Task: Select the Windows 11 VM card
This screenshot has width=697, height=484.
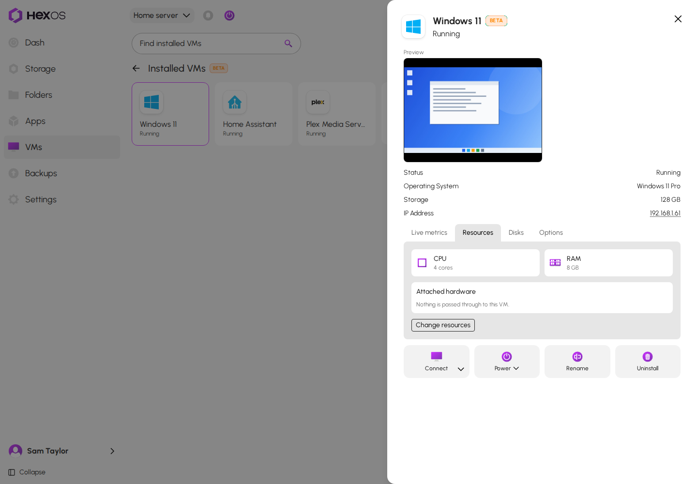Action: click(170, 114)
